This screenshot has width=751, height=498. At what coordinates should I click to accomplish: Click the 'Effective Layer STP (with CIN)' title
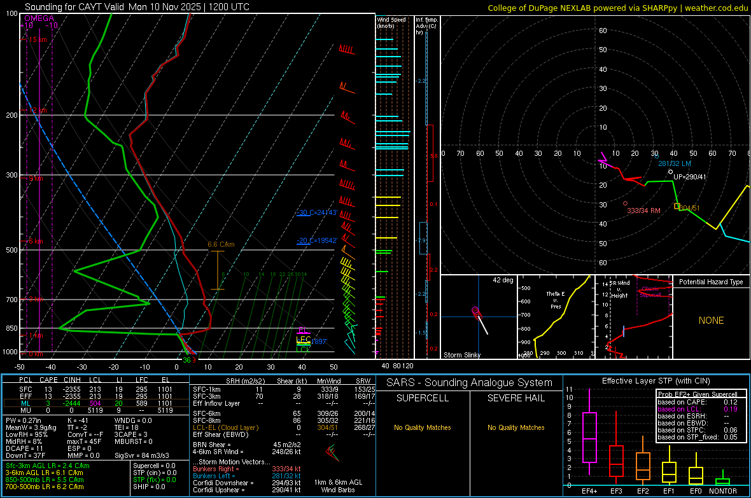point(656,381)
